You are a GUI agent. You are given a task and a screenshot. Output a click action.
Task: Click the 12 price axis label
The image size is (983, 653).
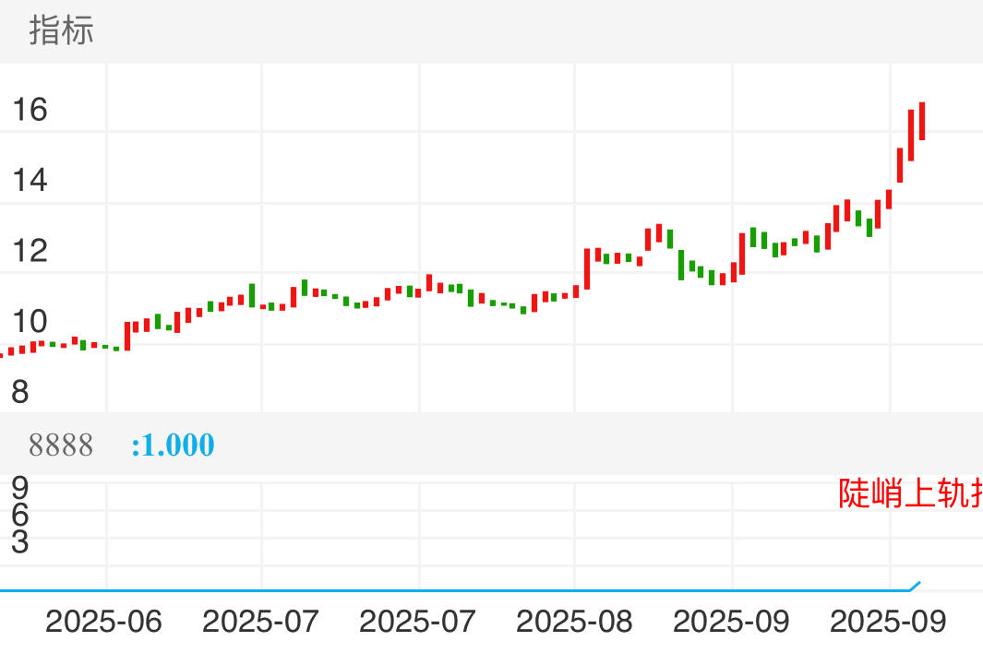point(30,251)
